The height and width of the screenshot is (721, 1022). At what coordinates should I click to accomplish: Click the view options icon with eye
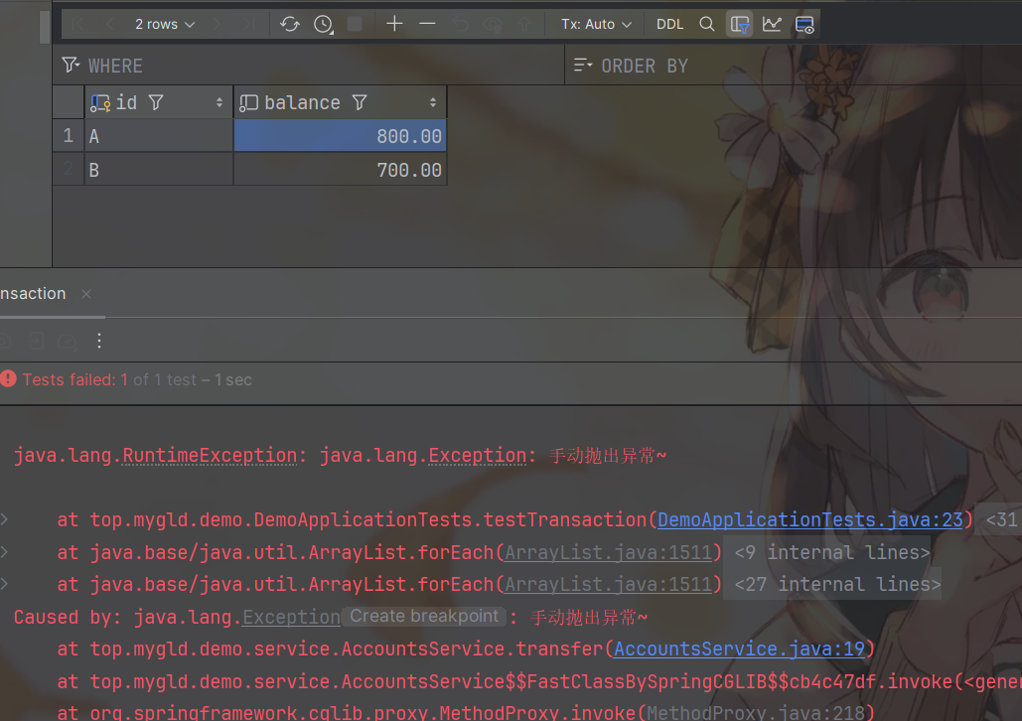804,24
